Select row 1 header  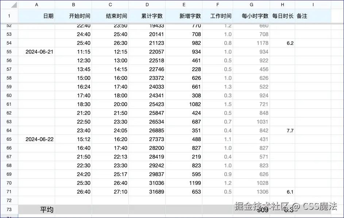tap(9, 16)
